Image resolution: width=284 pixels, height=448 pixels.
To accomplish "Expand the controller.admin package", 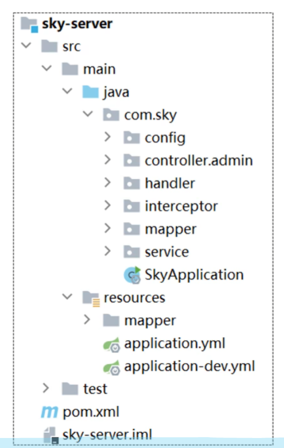I will pos(107,160).
